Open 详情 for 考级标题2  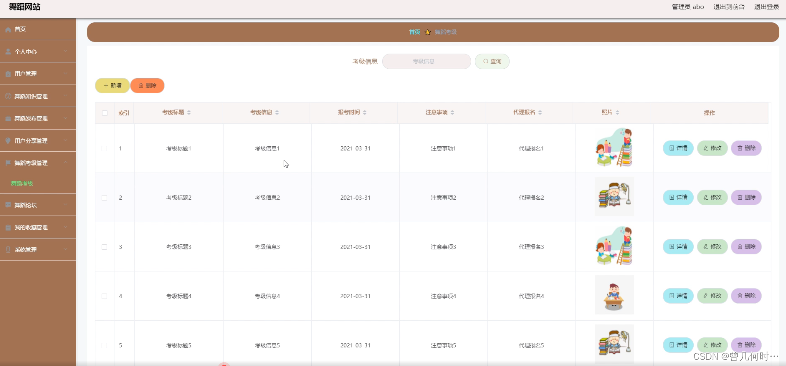click(x=678, y=198)
